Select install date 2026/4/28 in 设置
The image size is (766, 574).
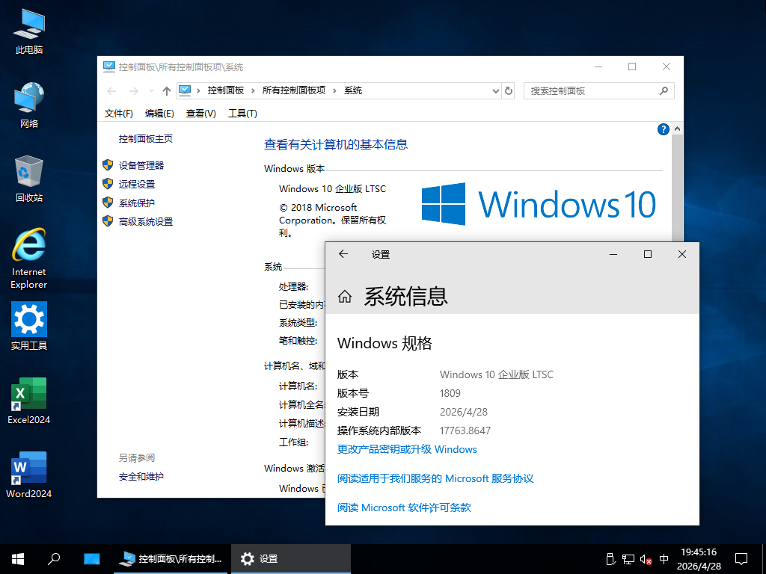(464, 412)
